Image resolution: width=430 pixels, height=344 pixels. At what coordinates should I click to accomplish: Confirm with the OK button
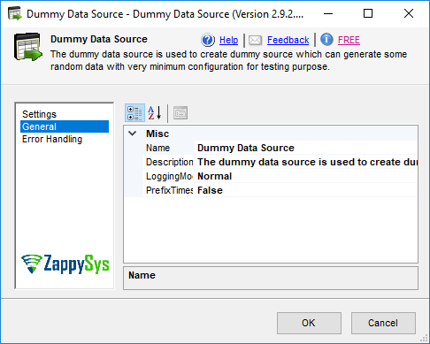click(x=309, y=323)
